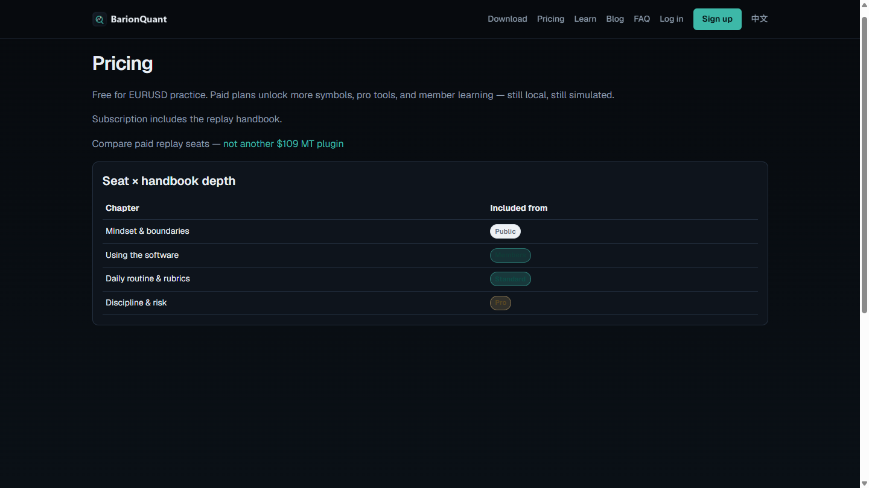The image size is (869, 488).
Task: Open the Learn section
Action: 585,19
